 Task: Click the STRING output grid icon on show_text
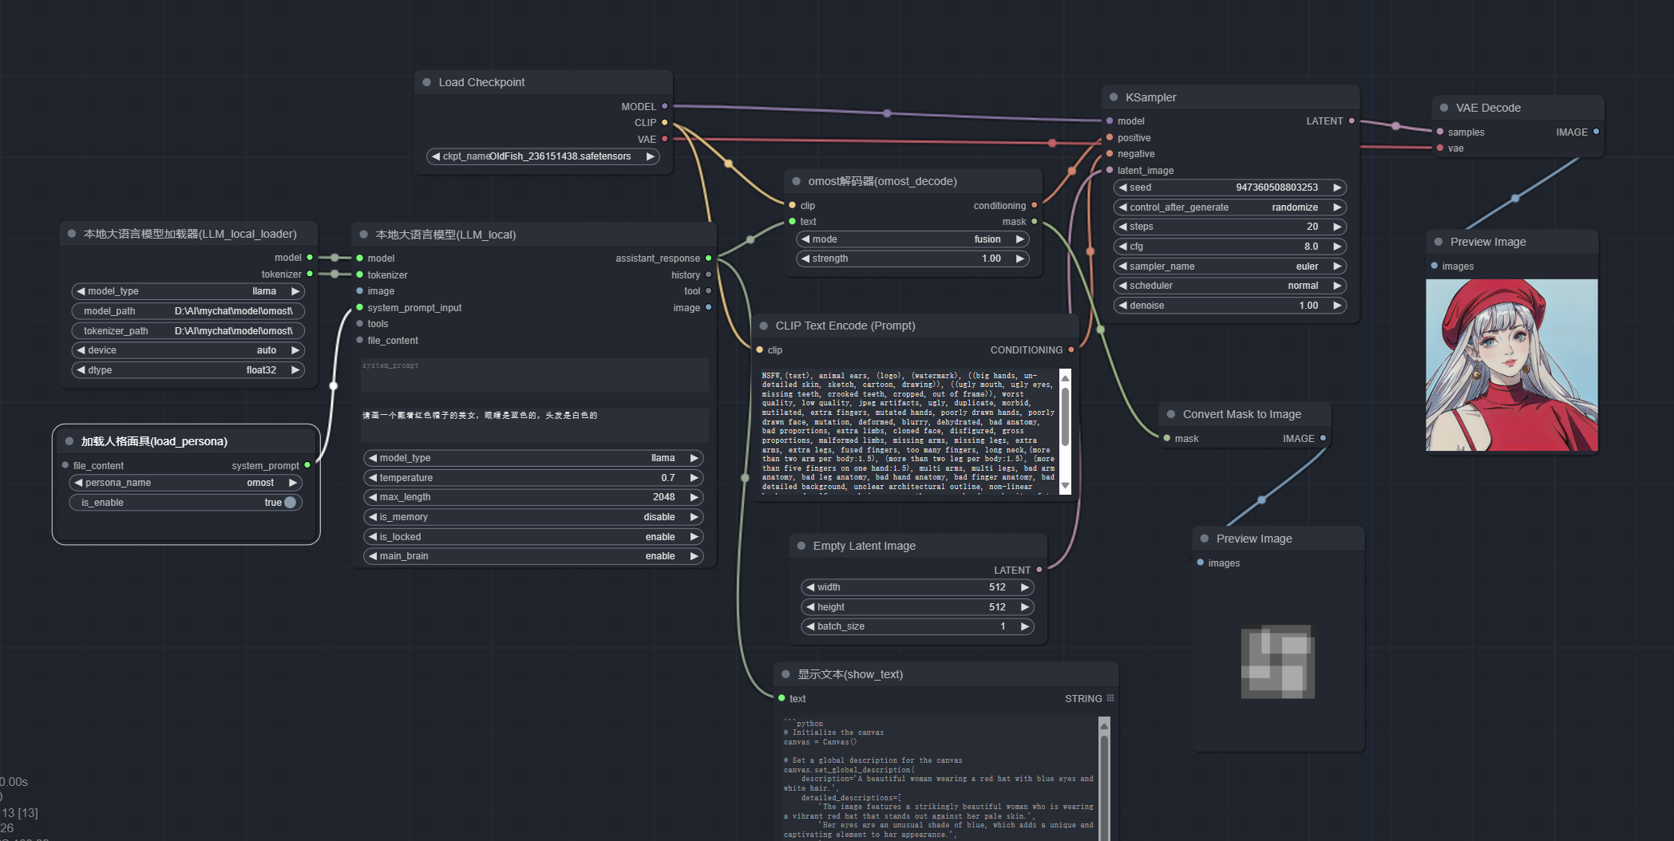pyautogui.click(x=1110, y=698)
